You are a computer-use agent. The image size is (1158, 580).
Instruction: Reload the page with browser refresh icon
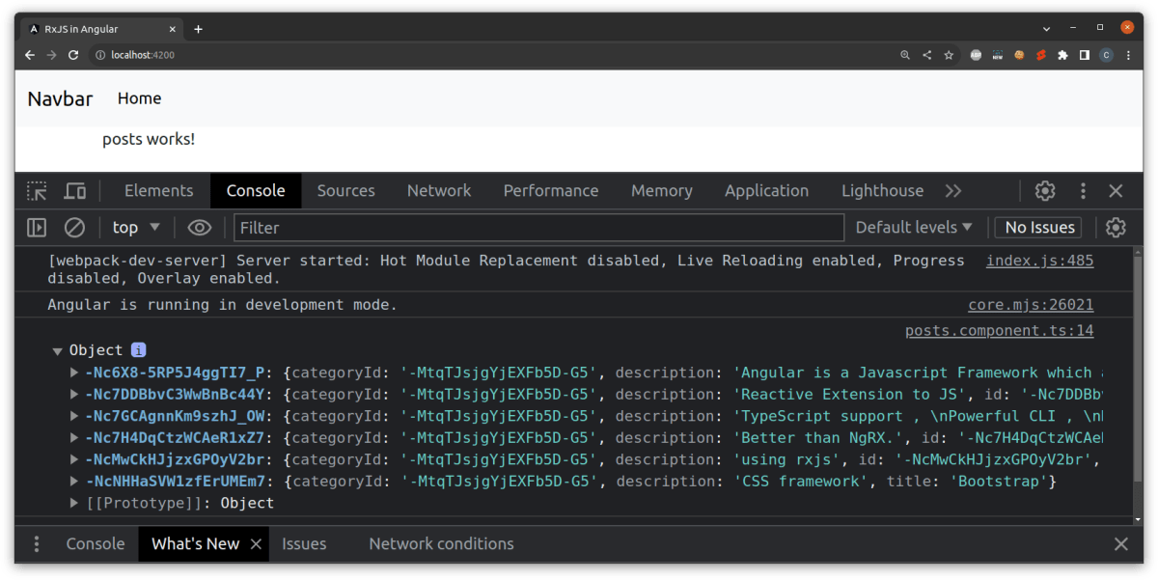click(73, 55)
